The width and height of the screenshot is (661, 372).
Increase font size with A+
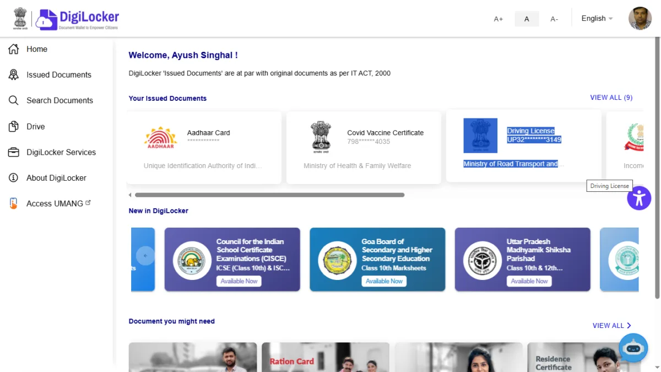[499, 19]
